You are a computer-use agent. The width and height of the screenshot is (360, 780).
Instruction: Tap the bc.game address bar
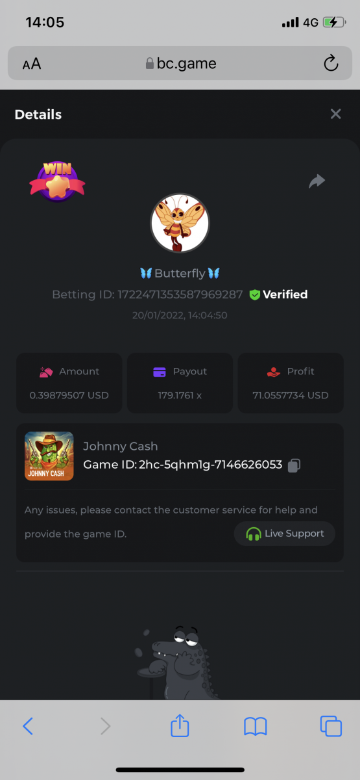click(x=180, y=63)
